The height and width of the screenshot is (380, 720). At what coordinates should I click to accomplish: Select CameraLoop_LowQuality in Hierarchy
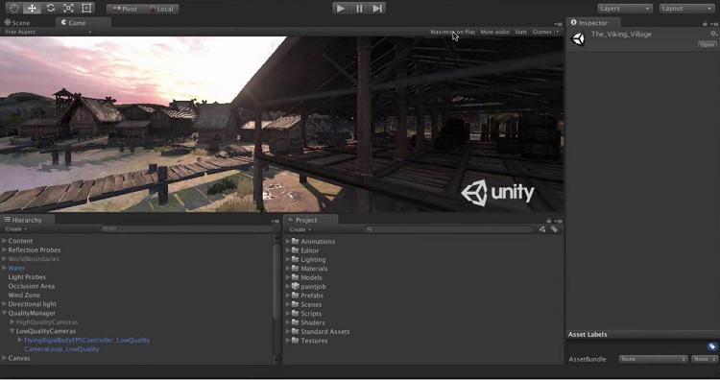click(x=61, y=348)
